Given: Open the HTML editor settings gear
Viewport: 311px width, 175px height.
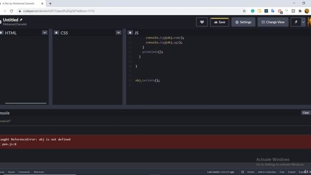Looking at the screenshot, I should coord(1,33).
